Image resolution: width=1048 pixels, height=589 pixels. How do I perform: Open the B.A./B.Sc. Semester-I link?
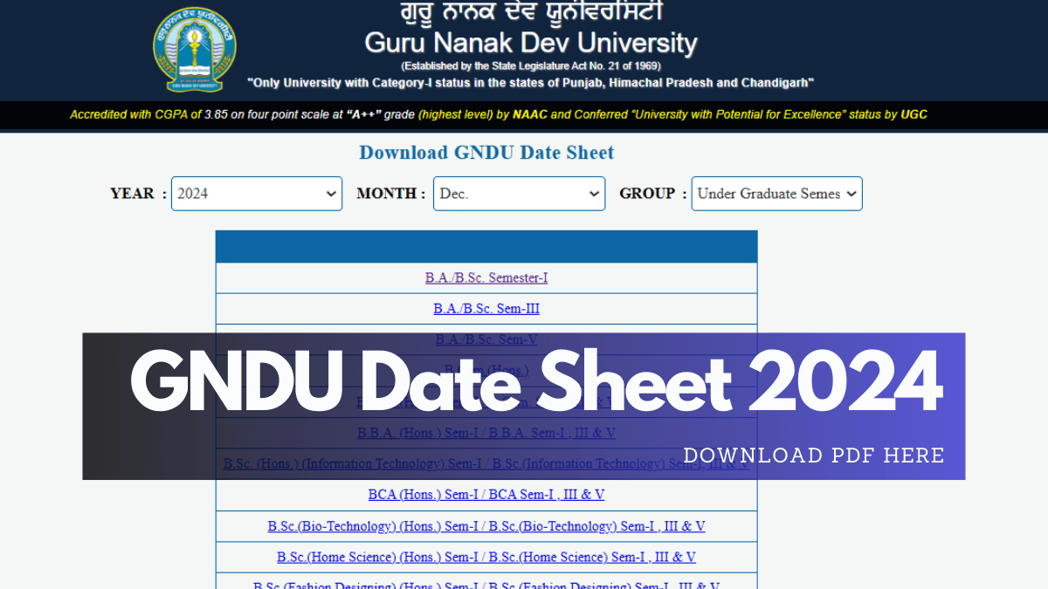click(486, 278)
